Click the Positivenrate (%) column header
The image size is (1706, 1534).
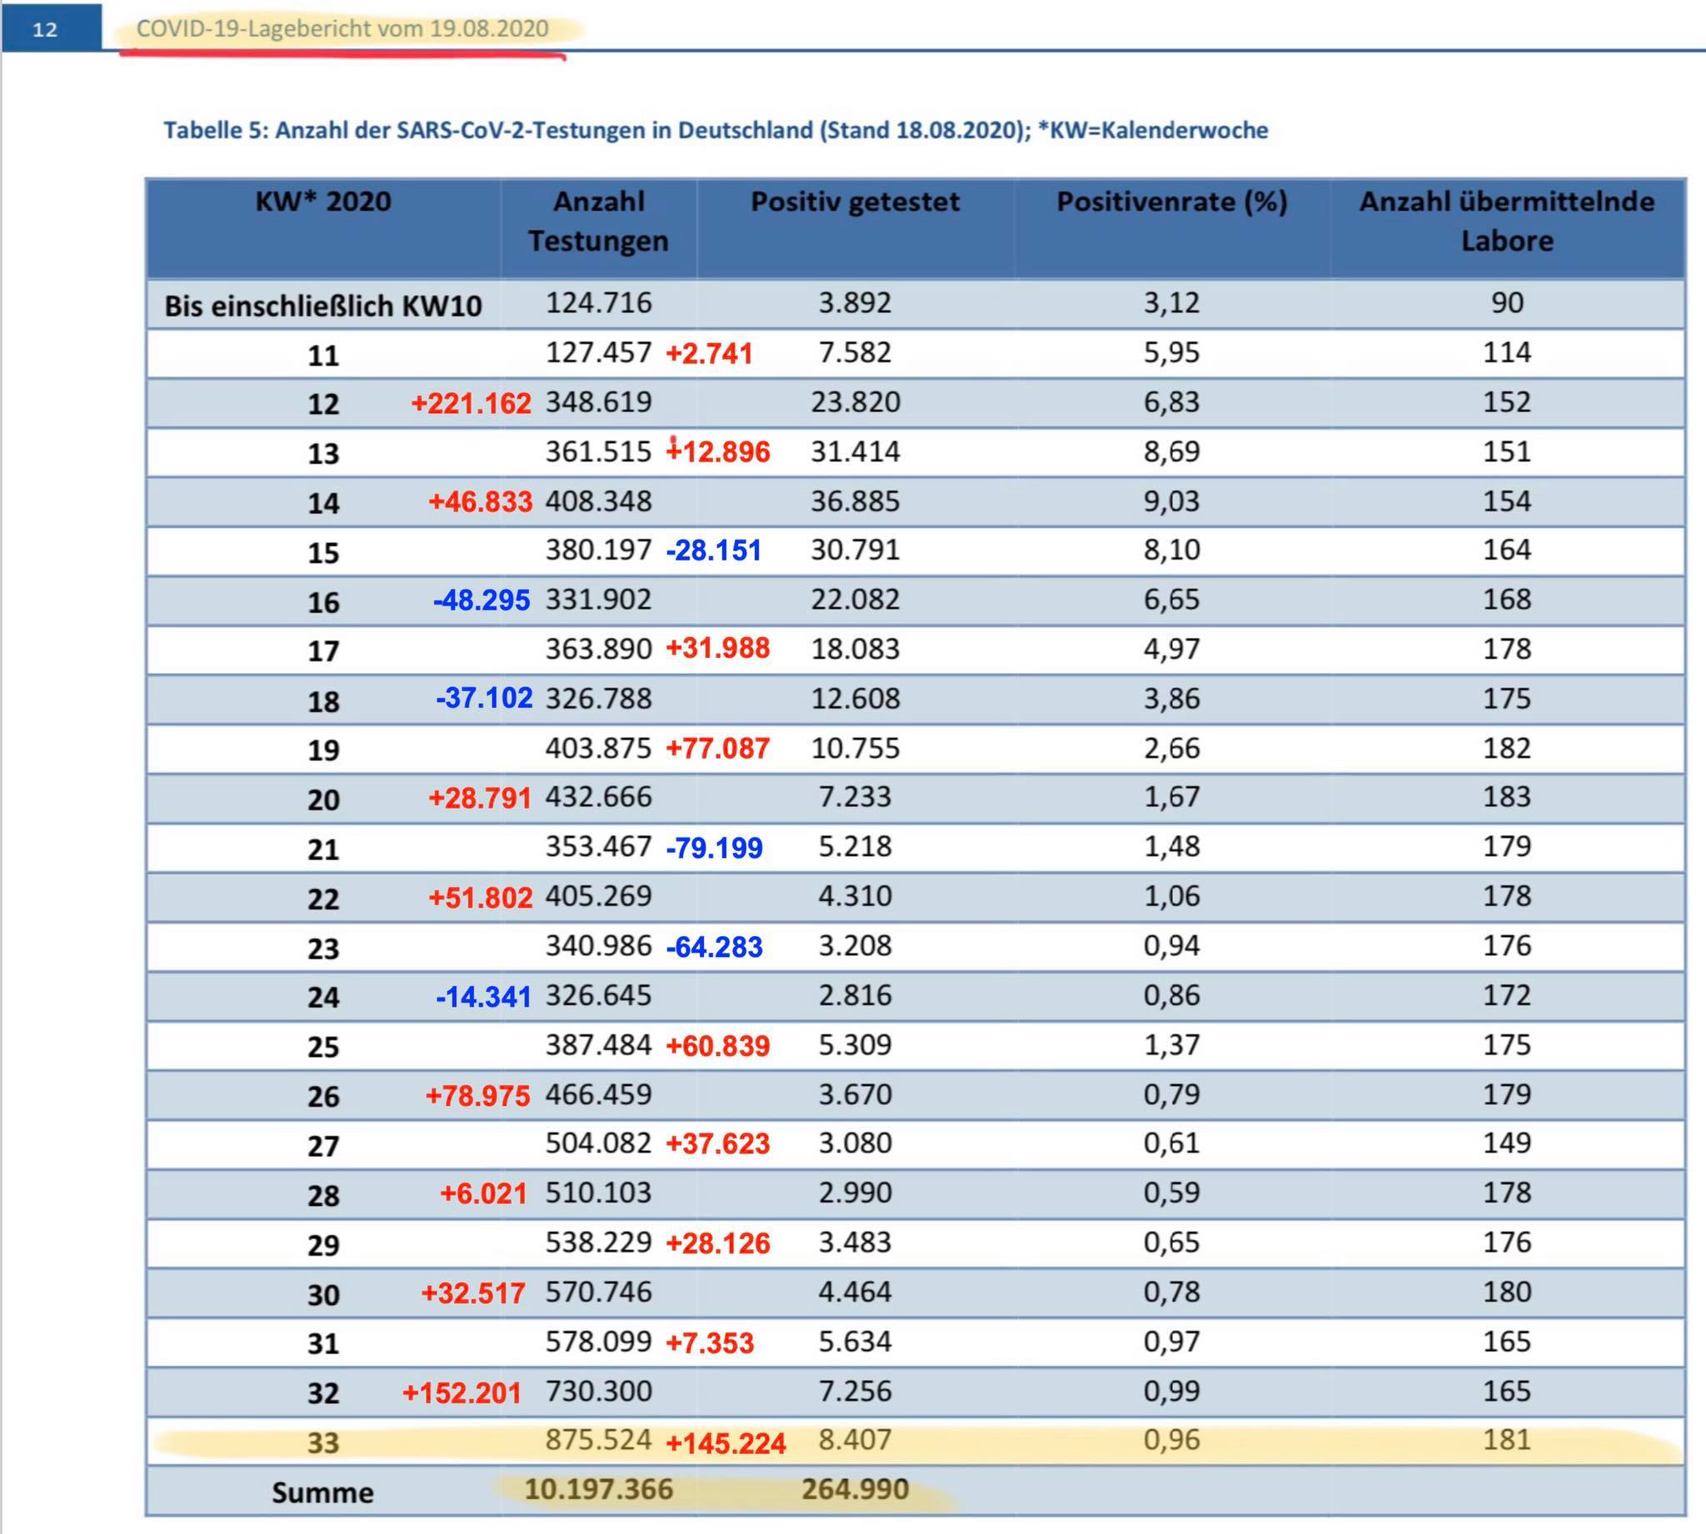pos(1171,202)
